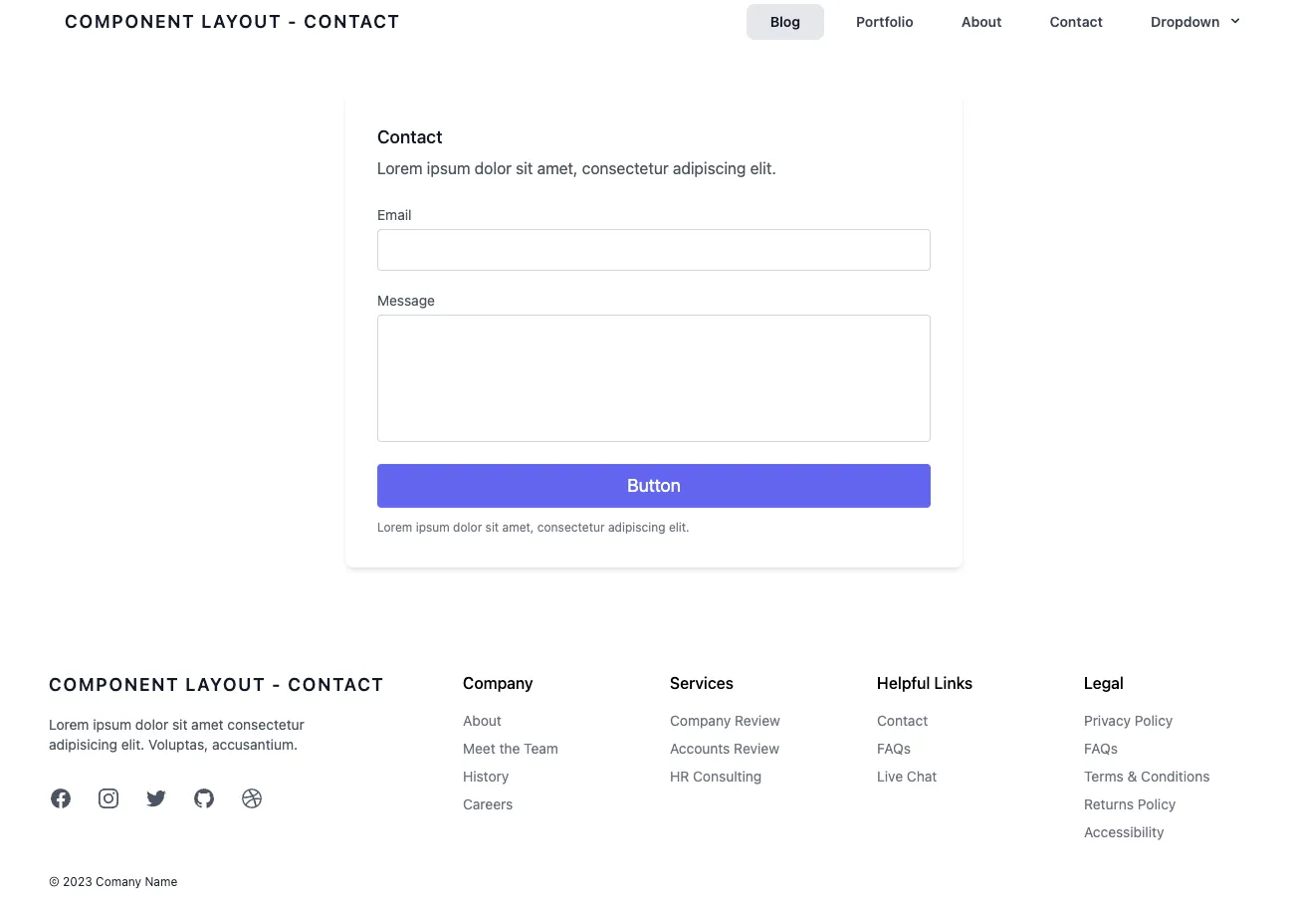Focus the Message text area
The width and height of the screenshot is (1293, 902).
coord(653,378)
